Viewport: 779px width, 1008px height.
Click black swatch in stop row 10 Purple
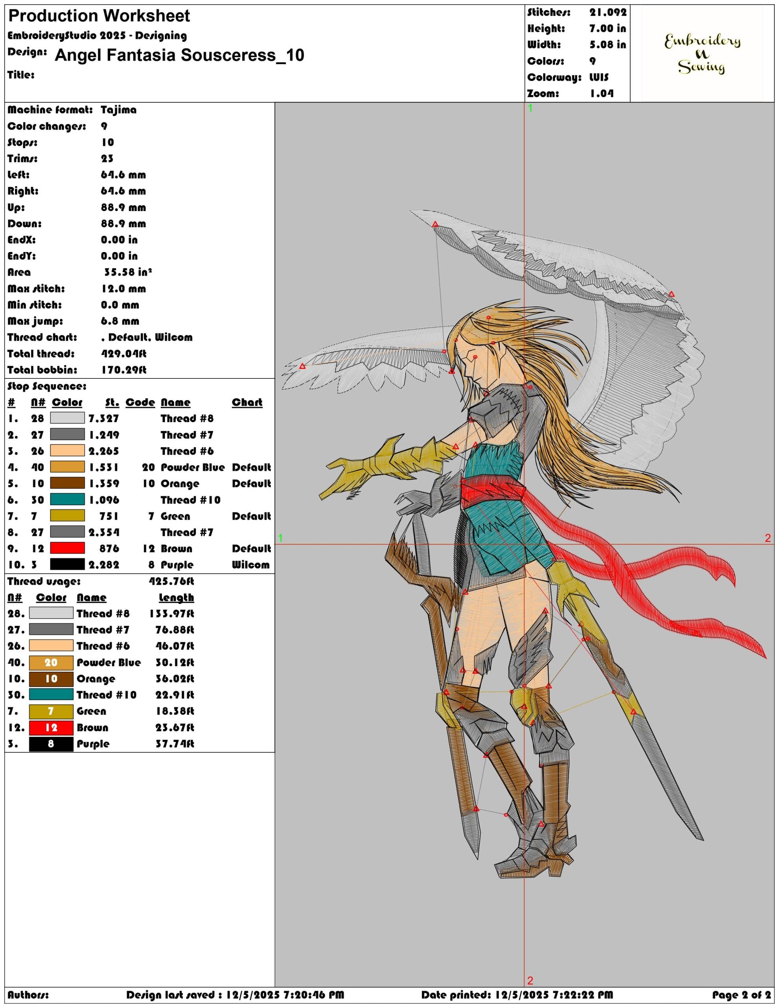pyautogui.click(x=67, y=564)
